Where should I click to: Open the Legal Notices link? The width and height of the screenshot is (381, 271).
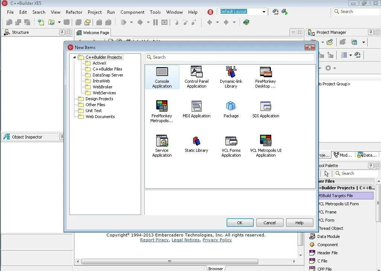tap(186, 240)
